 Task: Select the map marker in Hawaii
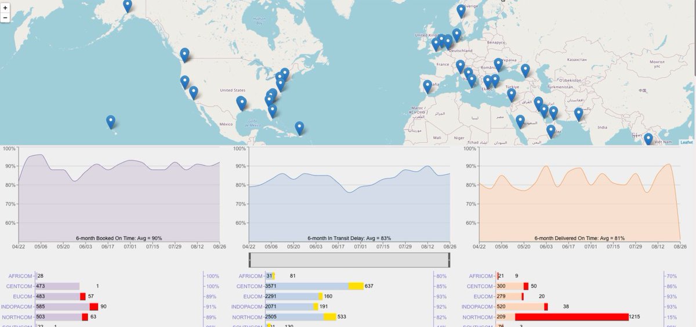pos(111,122)
